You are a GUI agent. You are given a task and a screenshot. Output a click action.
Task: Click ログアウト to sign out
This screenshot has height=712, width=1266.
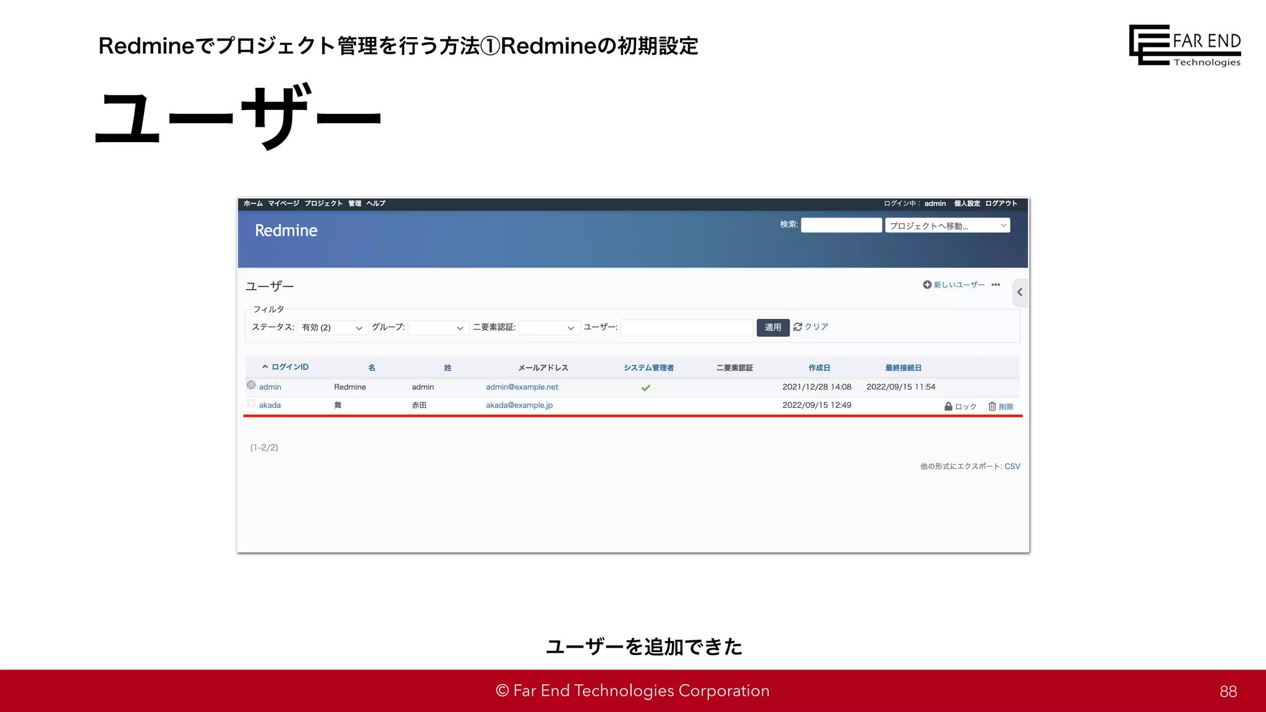click(1001, 203)
